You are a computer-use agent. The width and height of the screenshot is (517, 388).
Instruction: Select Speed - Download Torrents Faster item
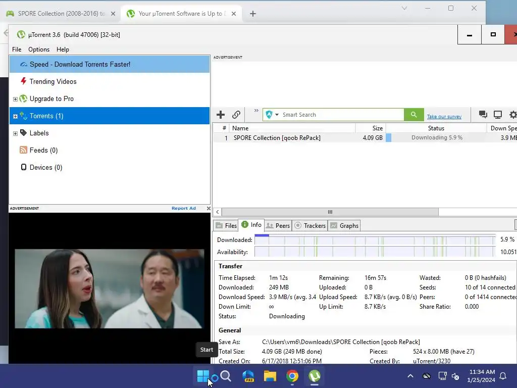tap(110, 64)
